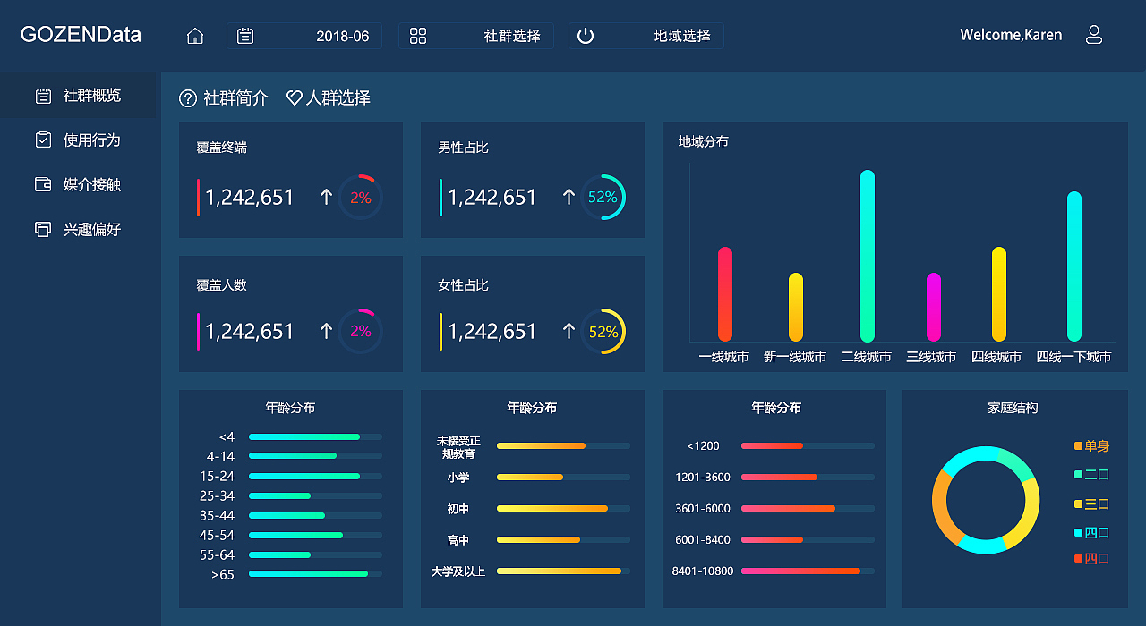Select 媒介接触 in the sidebar
The height and width of the screenshot is (626, 1146).
tap(78, 184)
